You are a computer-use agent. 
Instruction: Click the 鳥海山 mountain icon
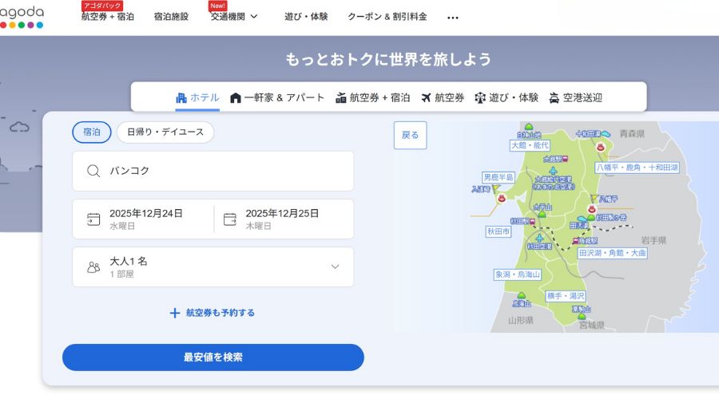pos(522,296)
